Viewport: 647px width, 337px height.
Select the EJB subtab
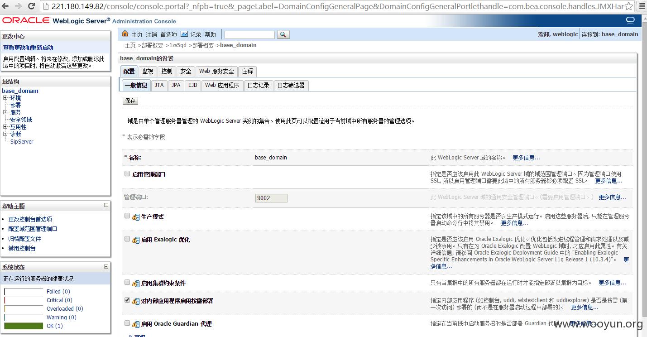193,85
